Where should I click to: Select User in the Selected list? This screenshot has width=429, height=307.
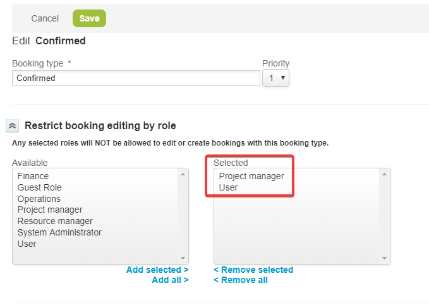tap(229, 187)
